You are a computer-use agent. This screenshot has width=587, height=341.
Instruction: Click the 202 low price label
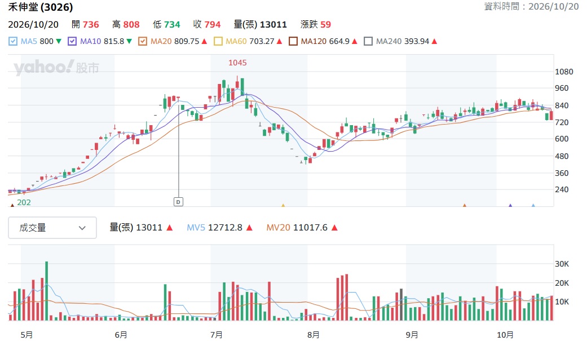click(x=24, y=202)
